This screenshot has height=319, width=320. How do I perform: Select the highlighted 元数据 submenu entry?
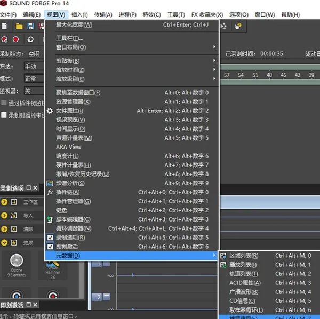(132, 256)
